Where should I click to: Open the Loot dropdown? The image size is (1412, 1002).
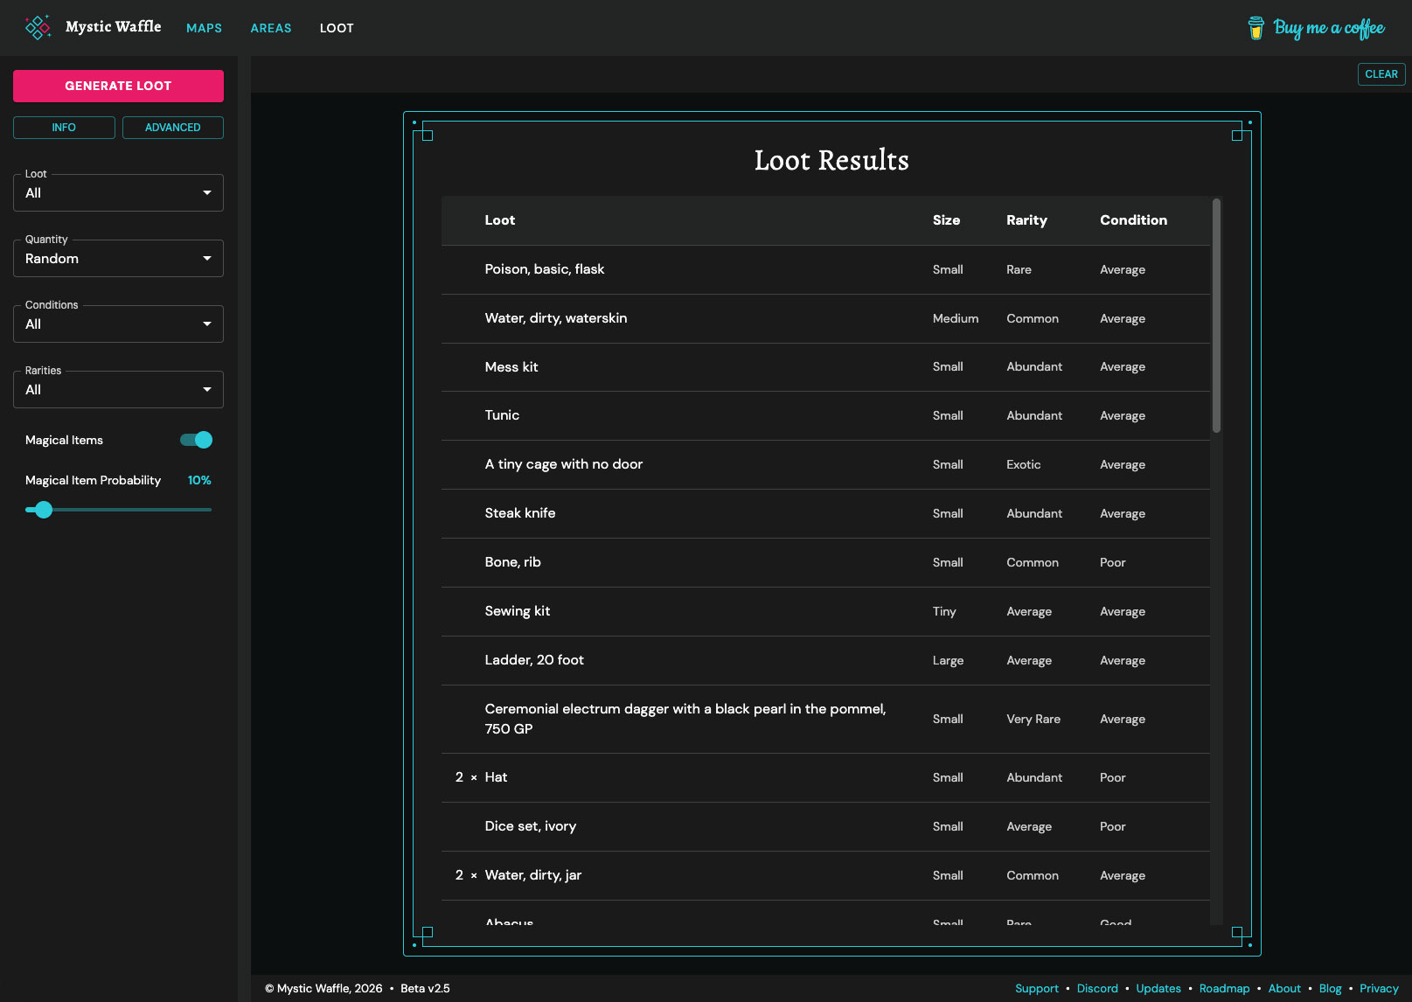[x=118, y=192]
